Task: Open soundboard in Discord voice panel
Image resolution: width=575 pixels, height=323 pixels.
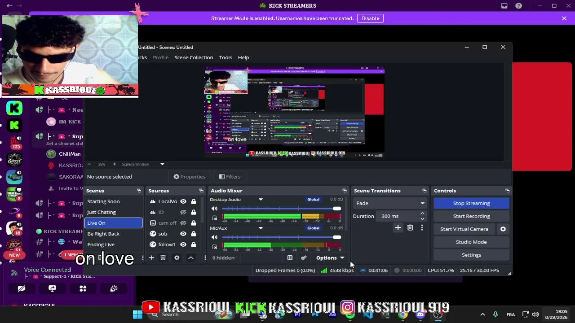Action: (114, 289)
